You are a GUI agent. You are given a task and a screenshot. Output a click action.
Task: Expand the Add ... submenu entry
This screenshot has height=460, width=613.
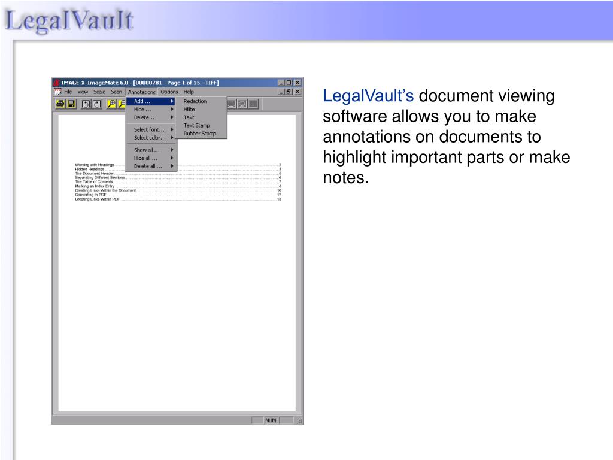151,101
